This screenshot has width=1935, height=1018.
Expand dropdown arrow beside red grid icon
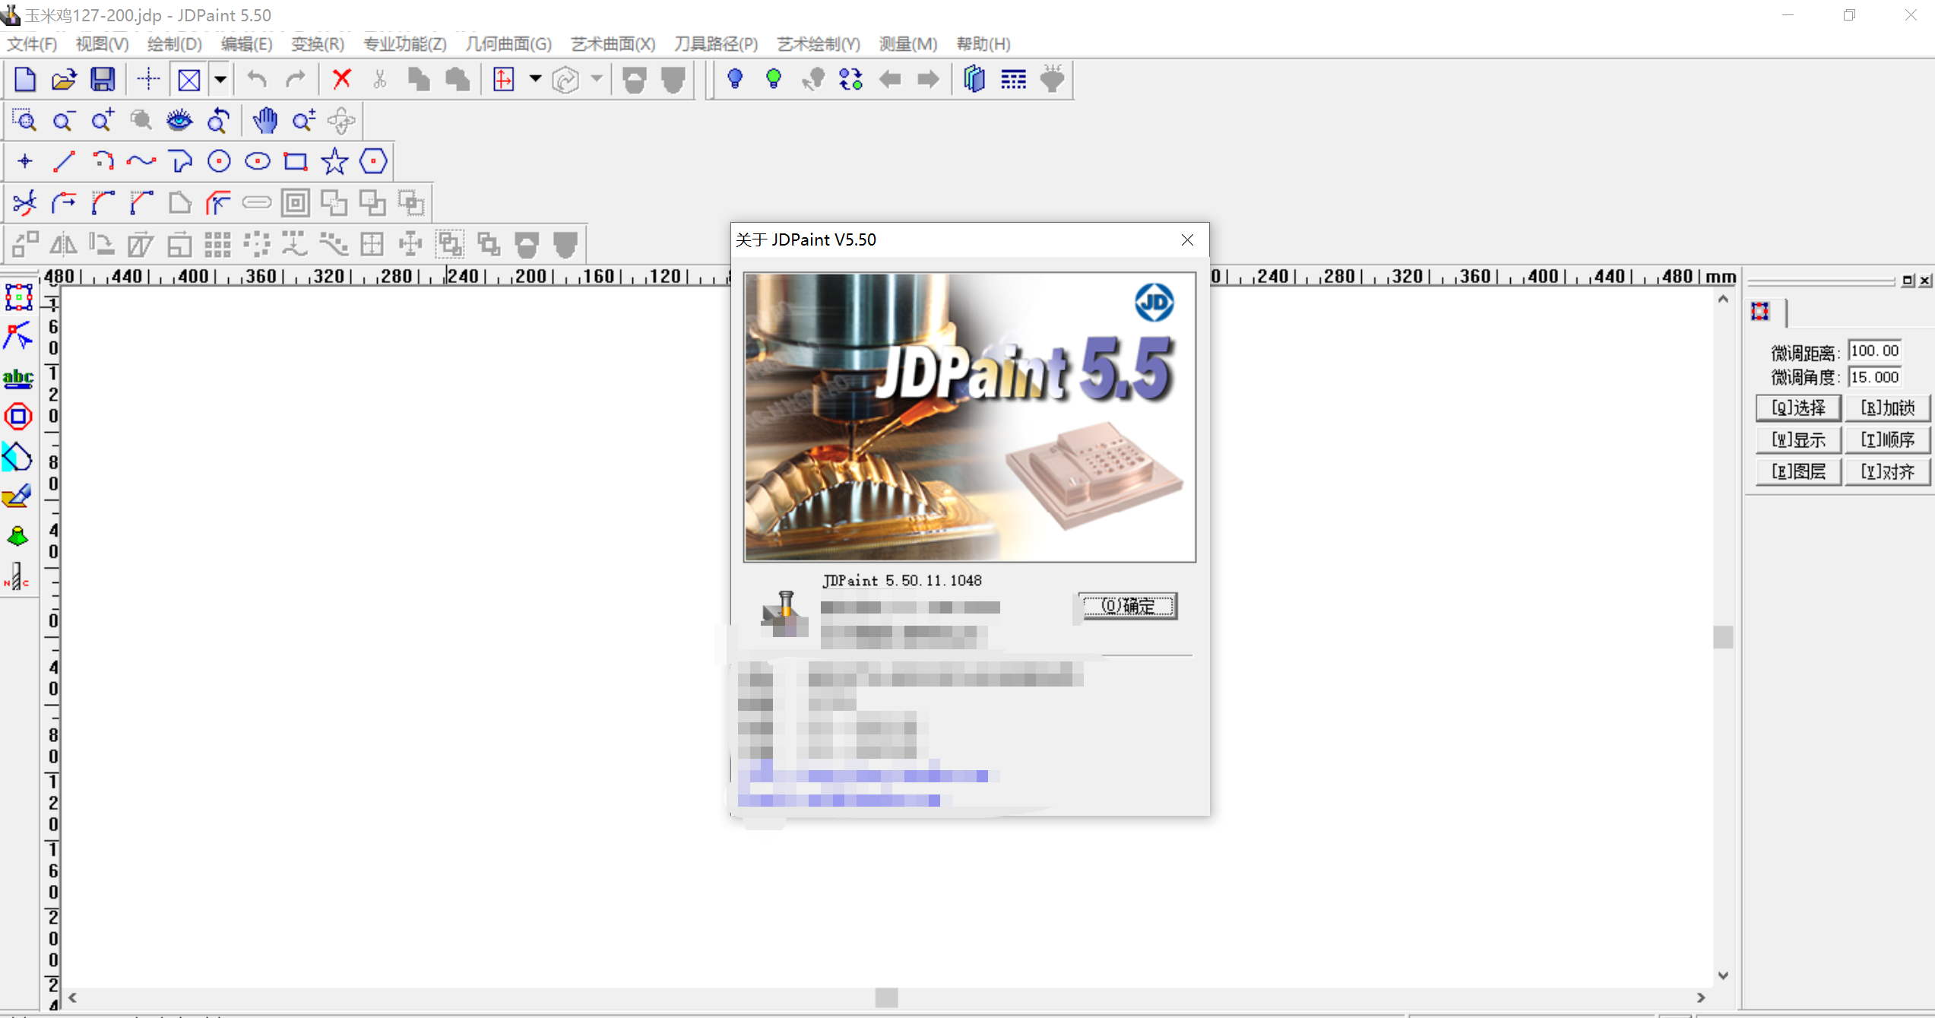click(x=535, y=79)
